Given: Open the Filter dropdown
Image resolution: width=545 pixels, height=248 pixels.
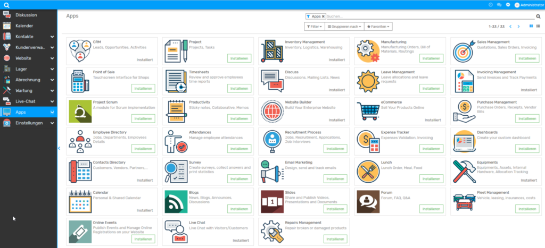Looking at the screenshot, I should click(314, 26).
